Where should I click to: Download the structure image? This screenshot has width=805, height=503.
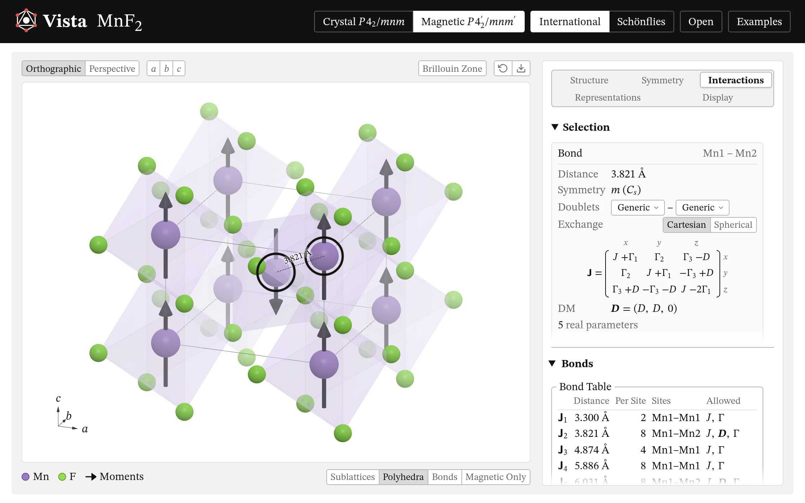pos(521,68)
